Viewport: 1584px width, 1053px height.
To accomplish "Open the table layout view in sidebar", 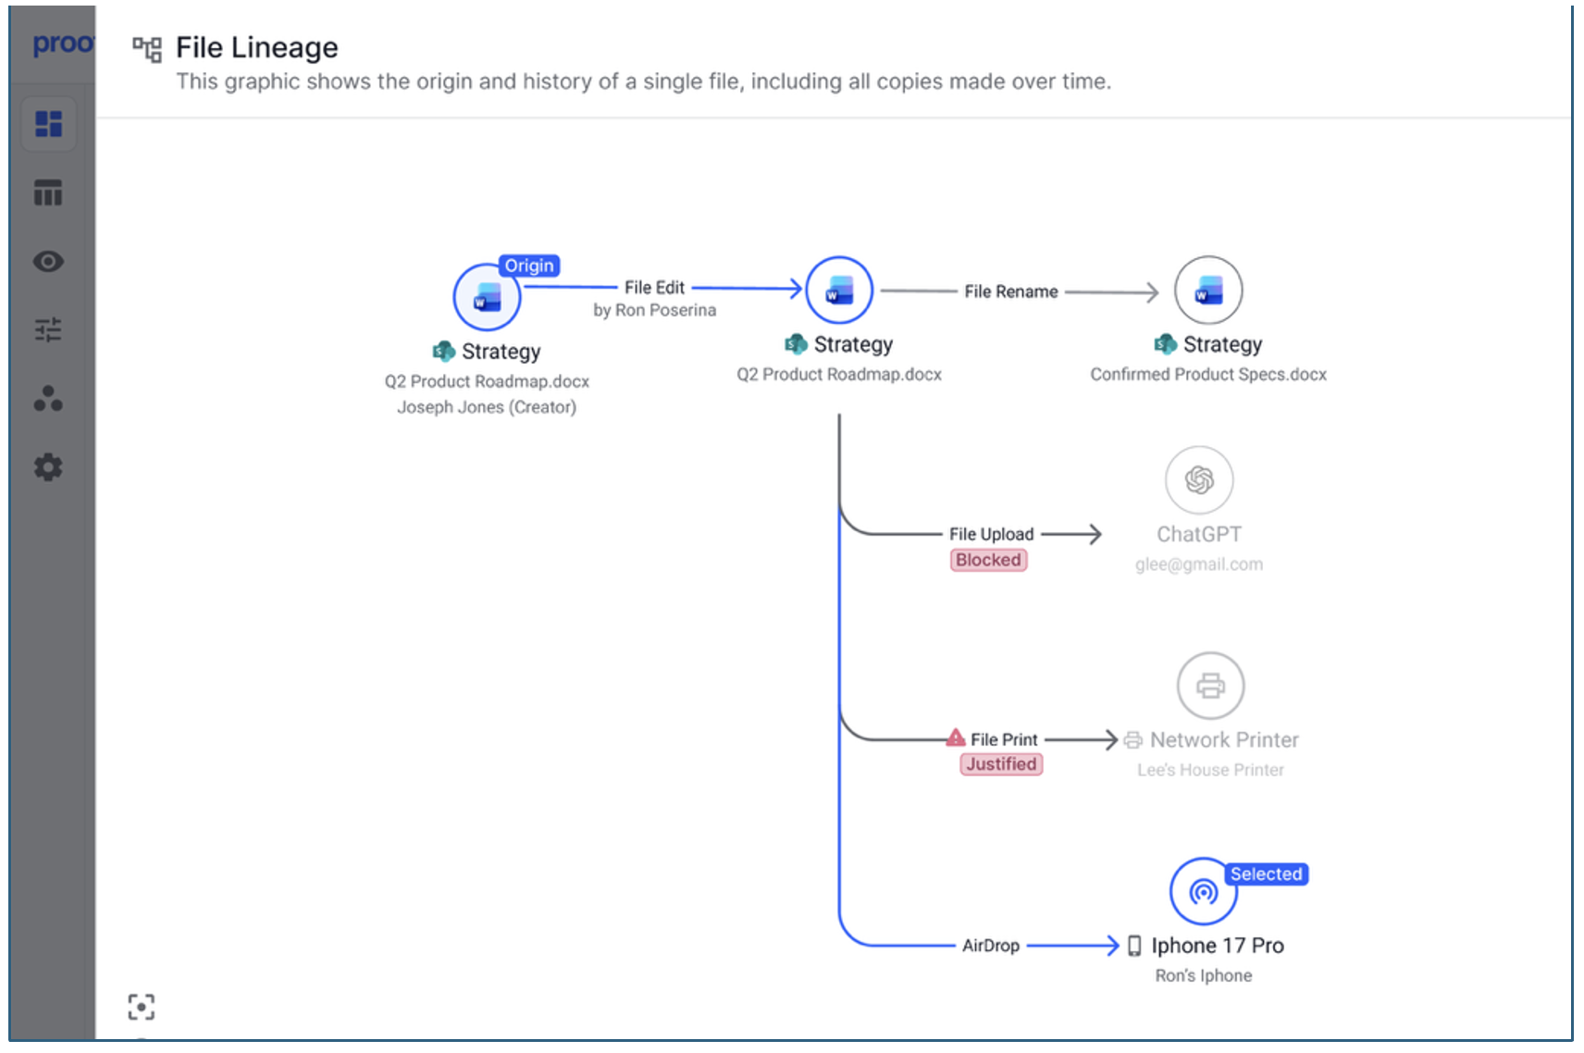I will pos(48,192).
